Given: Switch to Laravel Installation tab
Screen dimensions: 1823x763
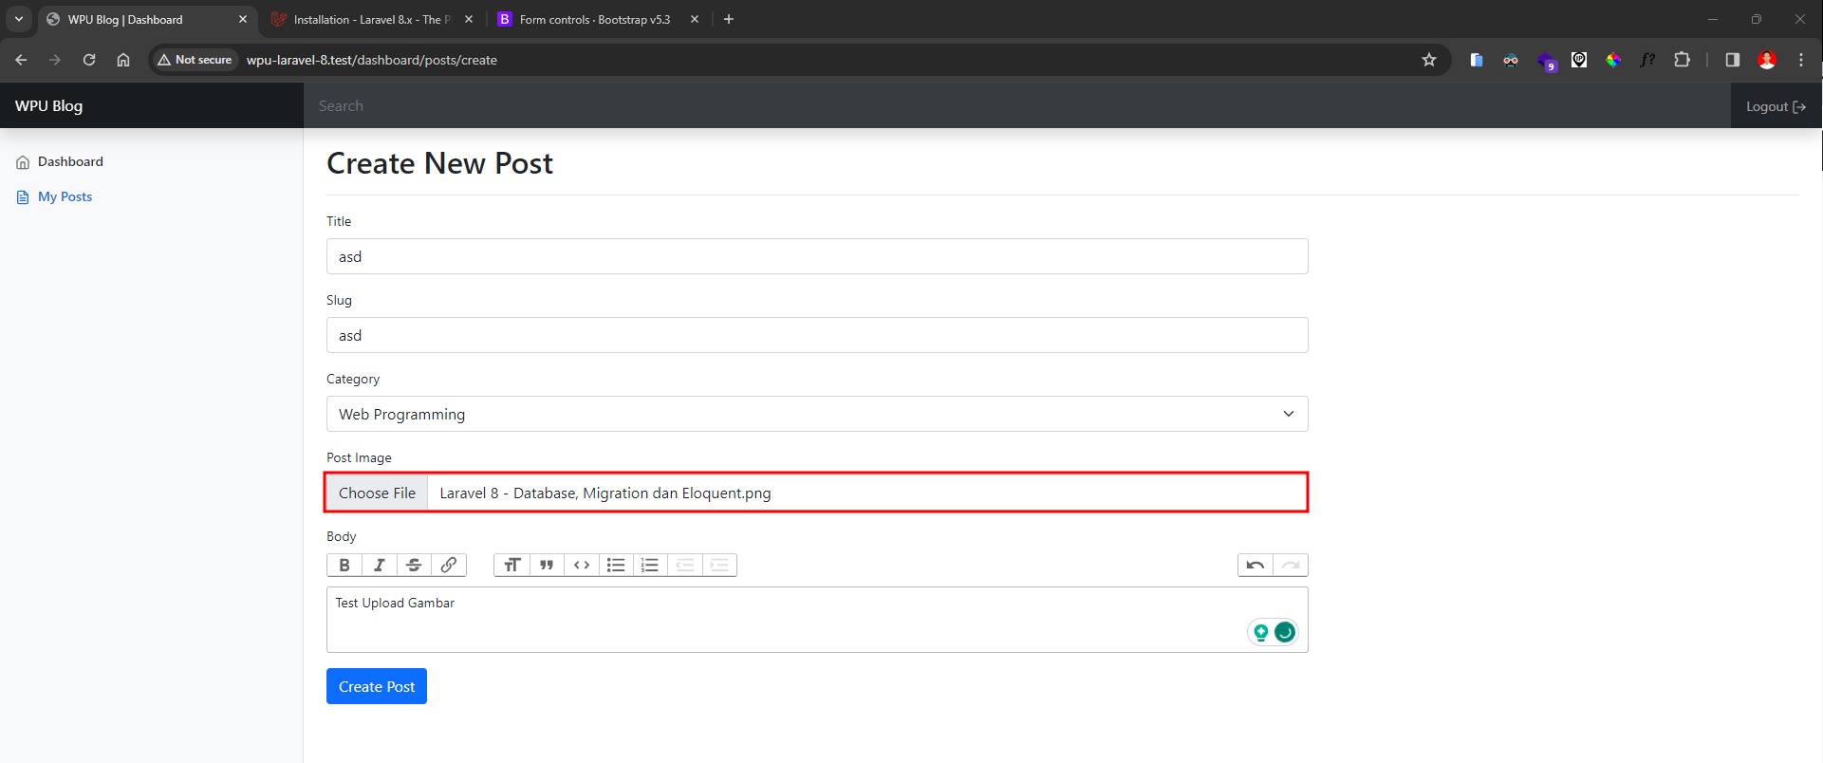Looking at the screenshot, I should pyautogui.click(x=370, y=19).
